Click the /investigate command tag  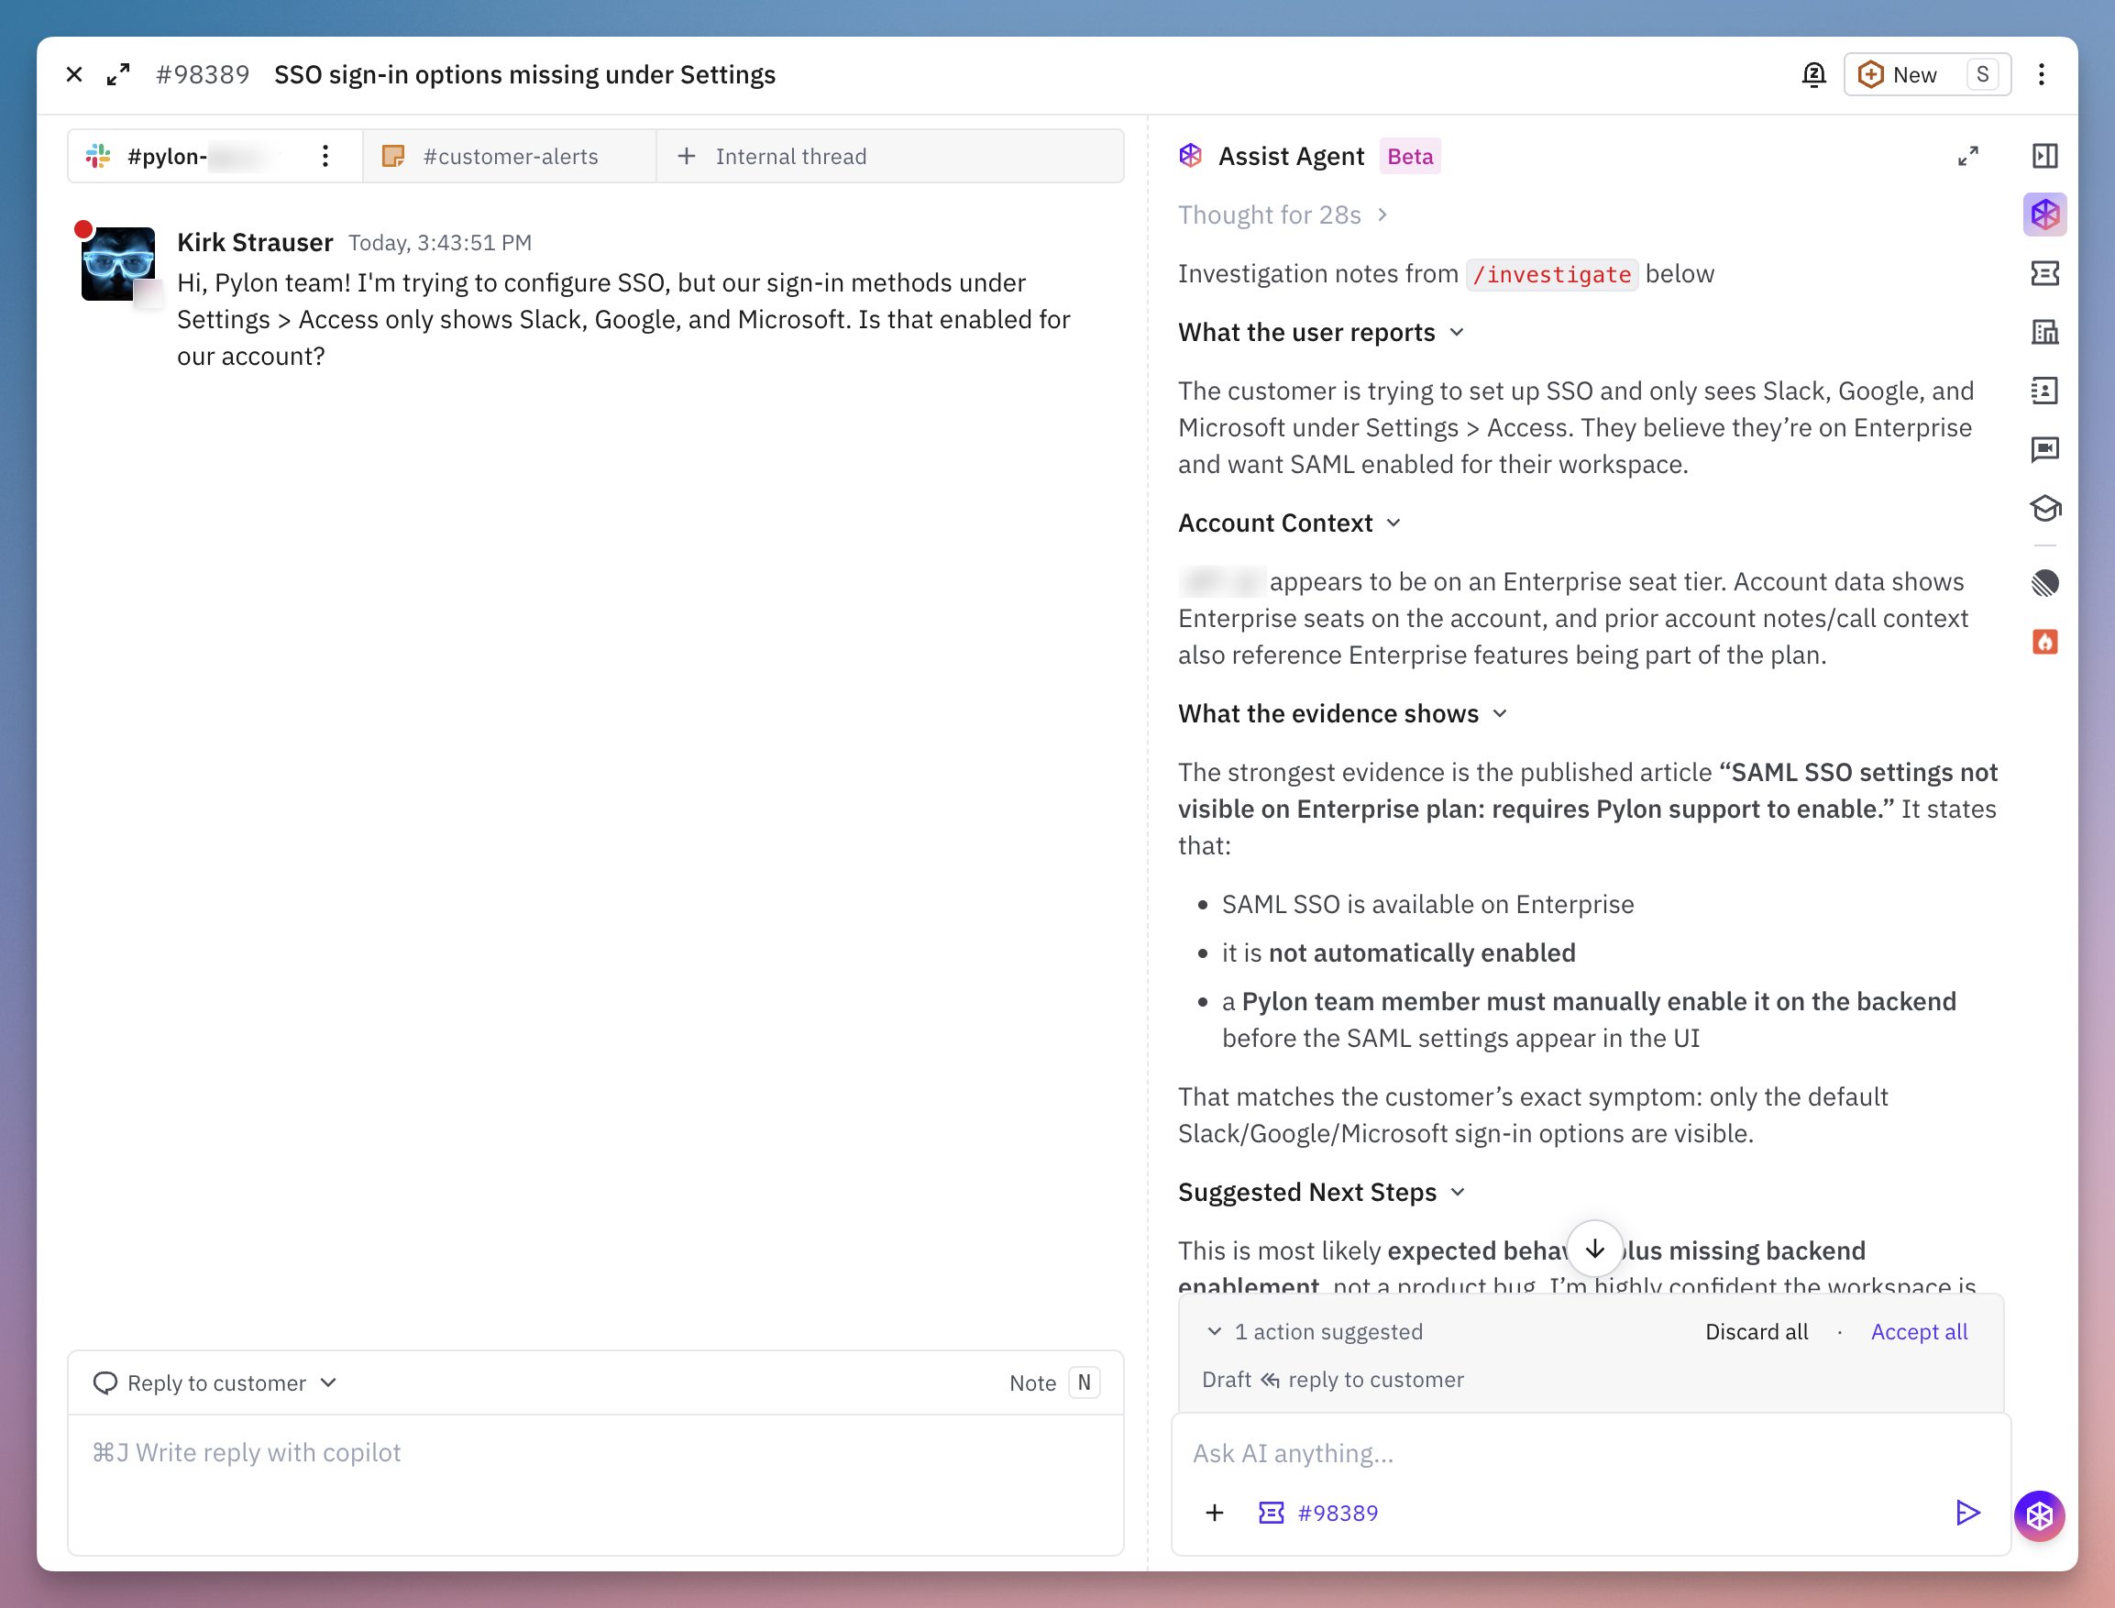[1551, 275]
